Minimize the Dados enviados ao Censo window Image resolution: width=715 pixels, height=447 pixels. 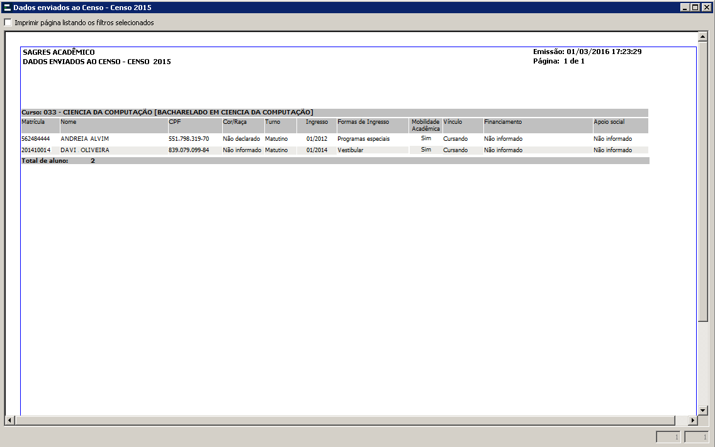tap(685, 8)
